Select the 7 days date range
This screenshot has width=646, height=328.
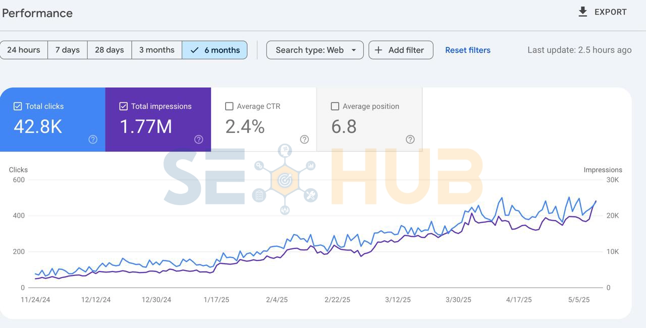(68, 50)
